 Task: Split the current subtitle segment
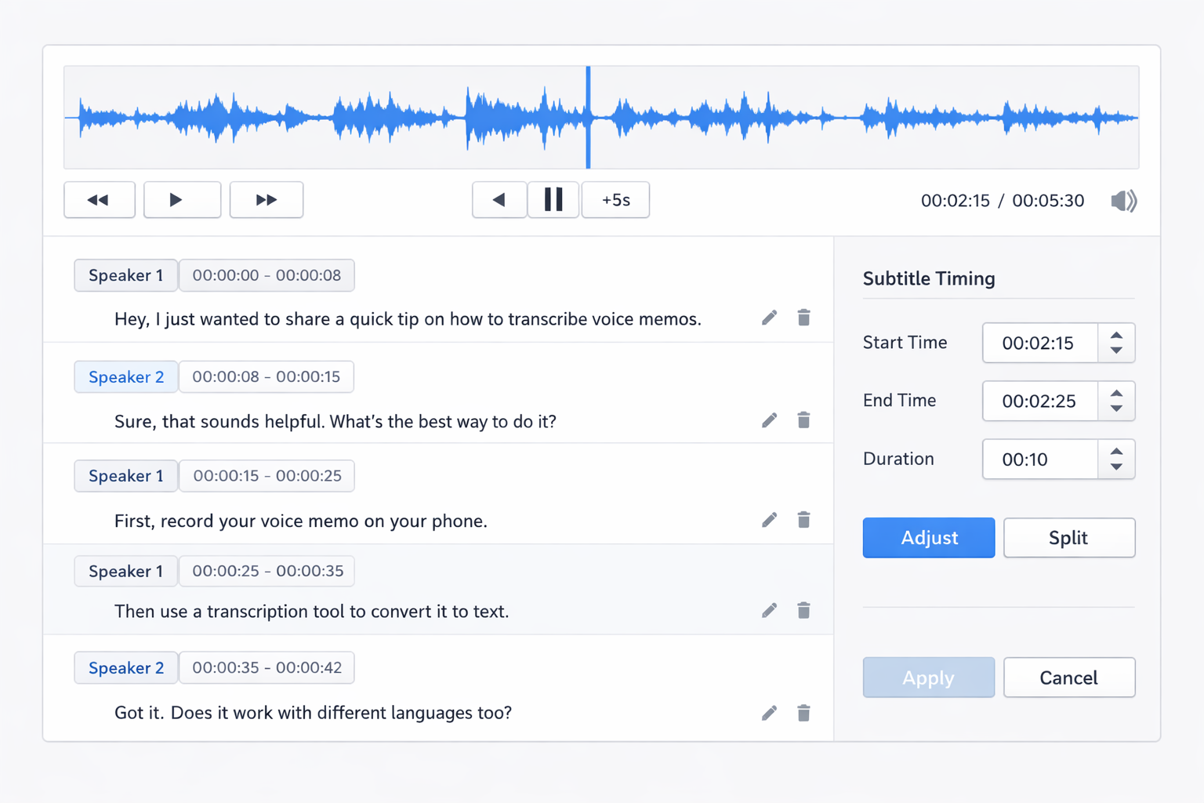point(1069,538)
